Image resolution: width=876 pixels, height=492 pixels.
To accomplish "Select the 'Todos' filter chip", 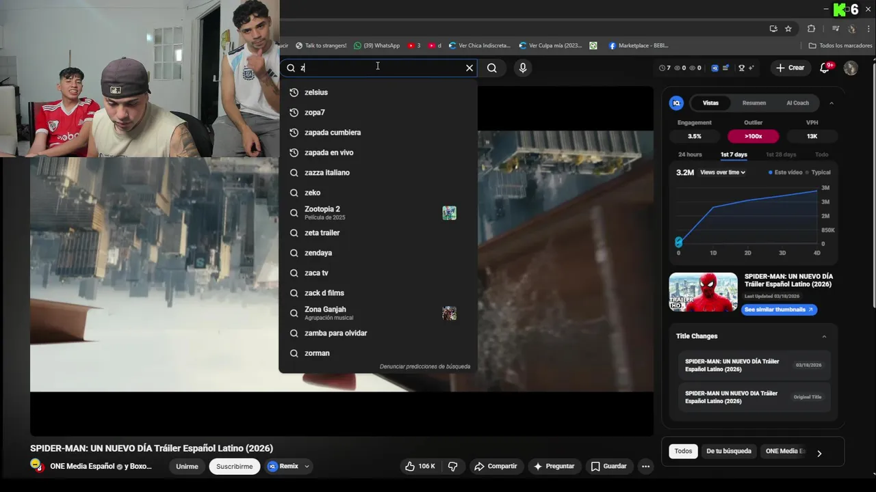I will click(683, 451).
